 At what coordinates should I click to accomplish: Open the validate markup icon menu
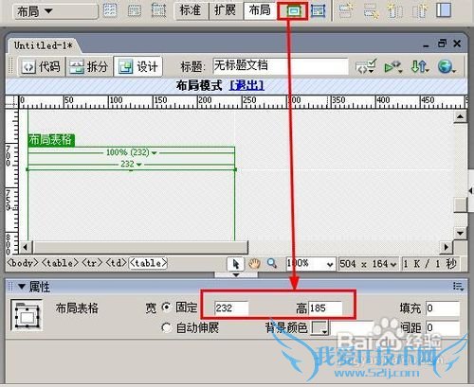[x=366, y=66]
